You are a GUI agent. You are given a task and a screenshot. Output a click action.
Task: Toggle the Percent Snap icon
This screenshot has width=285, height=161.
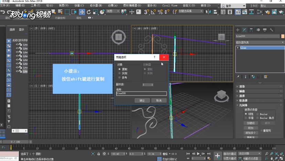160,12
